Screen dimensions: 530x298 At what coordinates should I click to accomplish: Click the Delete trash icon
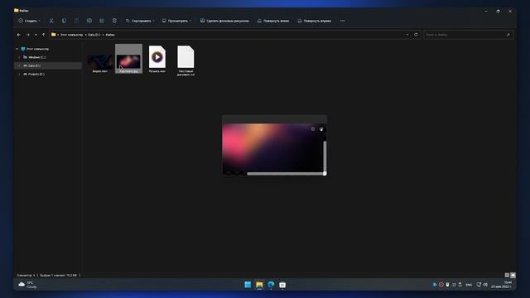tap(114, 21)
